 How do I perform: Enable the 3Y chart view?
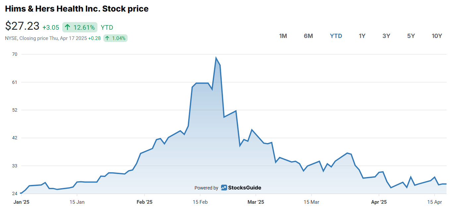(x=386, y=36)
